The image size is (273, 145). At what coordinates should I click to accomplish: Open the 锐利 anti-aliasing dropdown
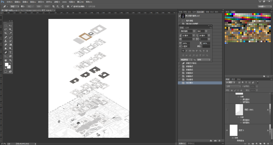point(203,60)
